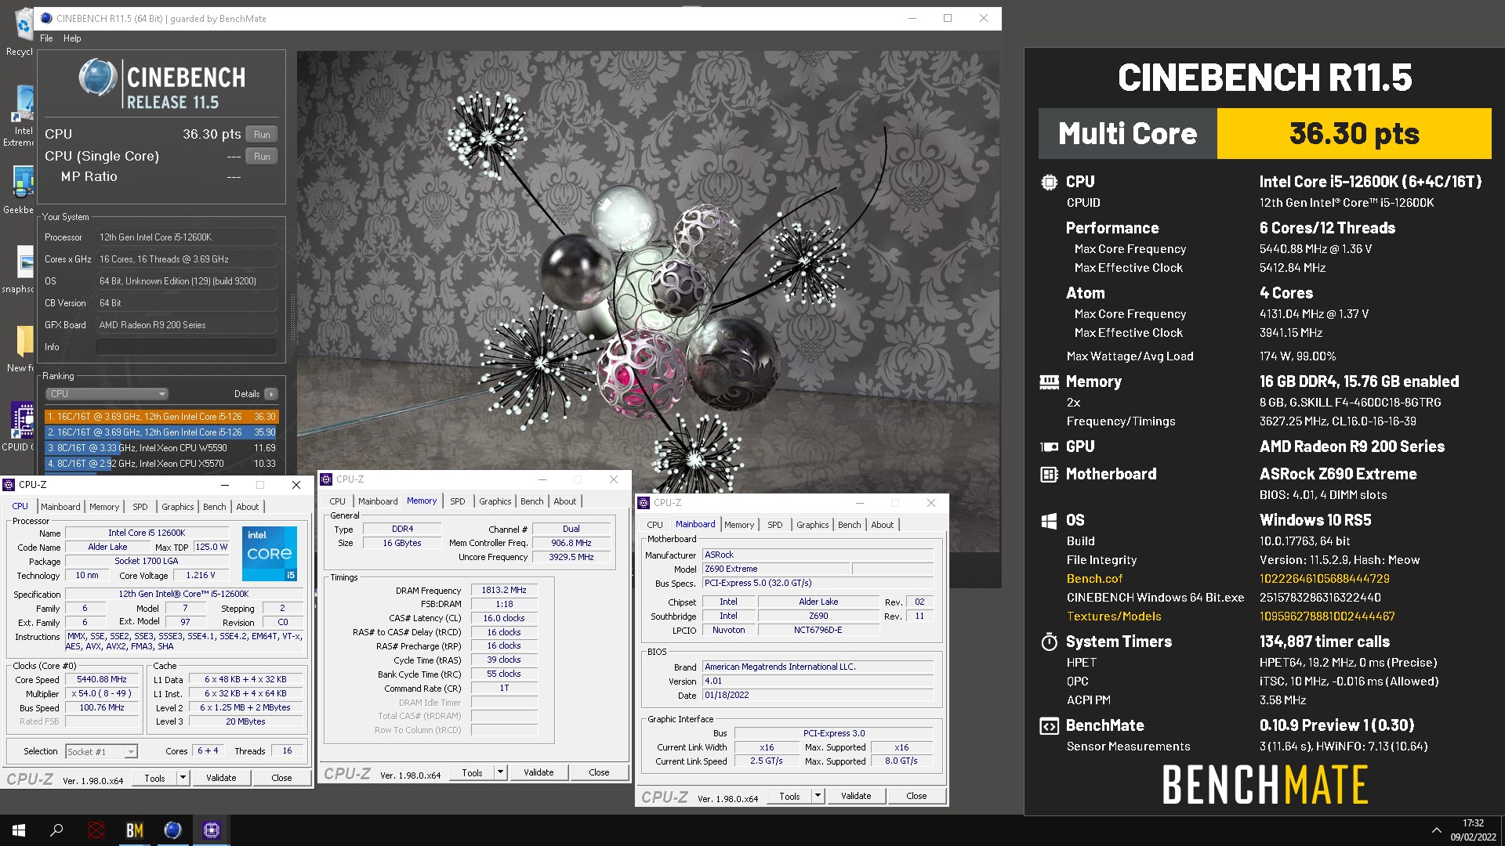Click Tools button in Mainboard CPU-Z window

pyautogui.click(x=790, y=796)
